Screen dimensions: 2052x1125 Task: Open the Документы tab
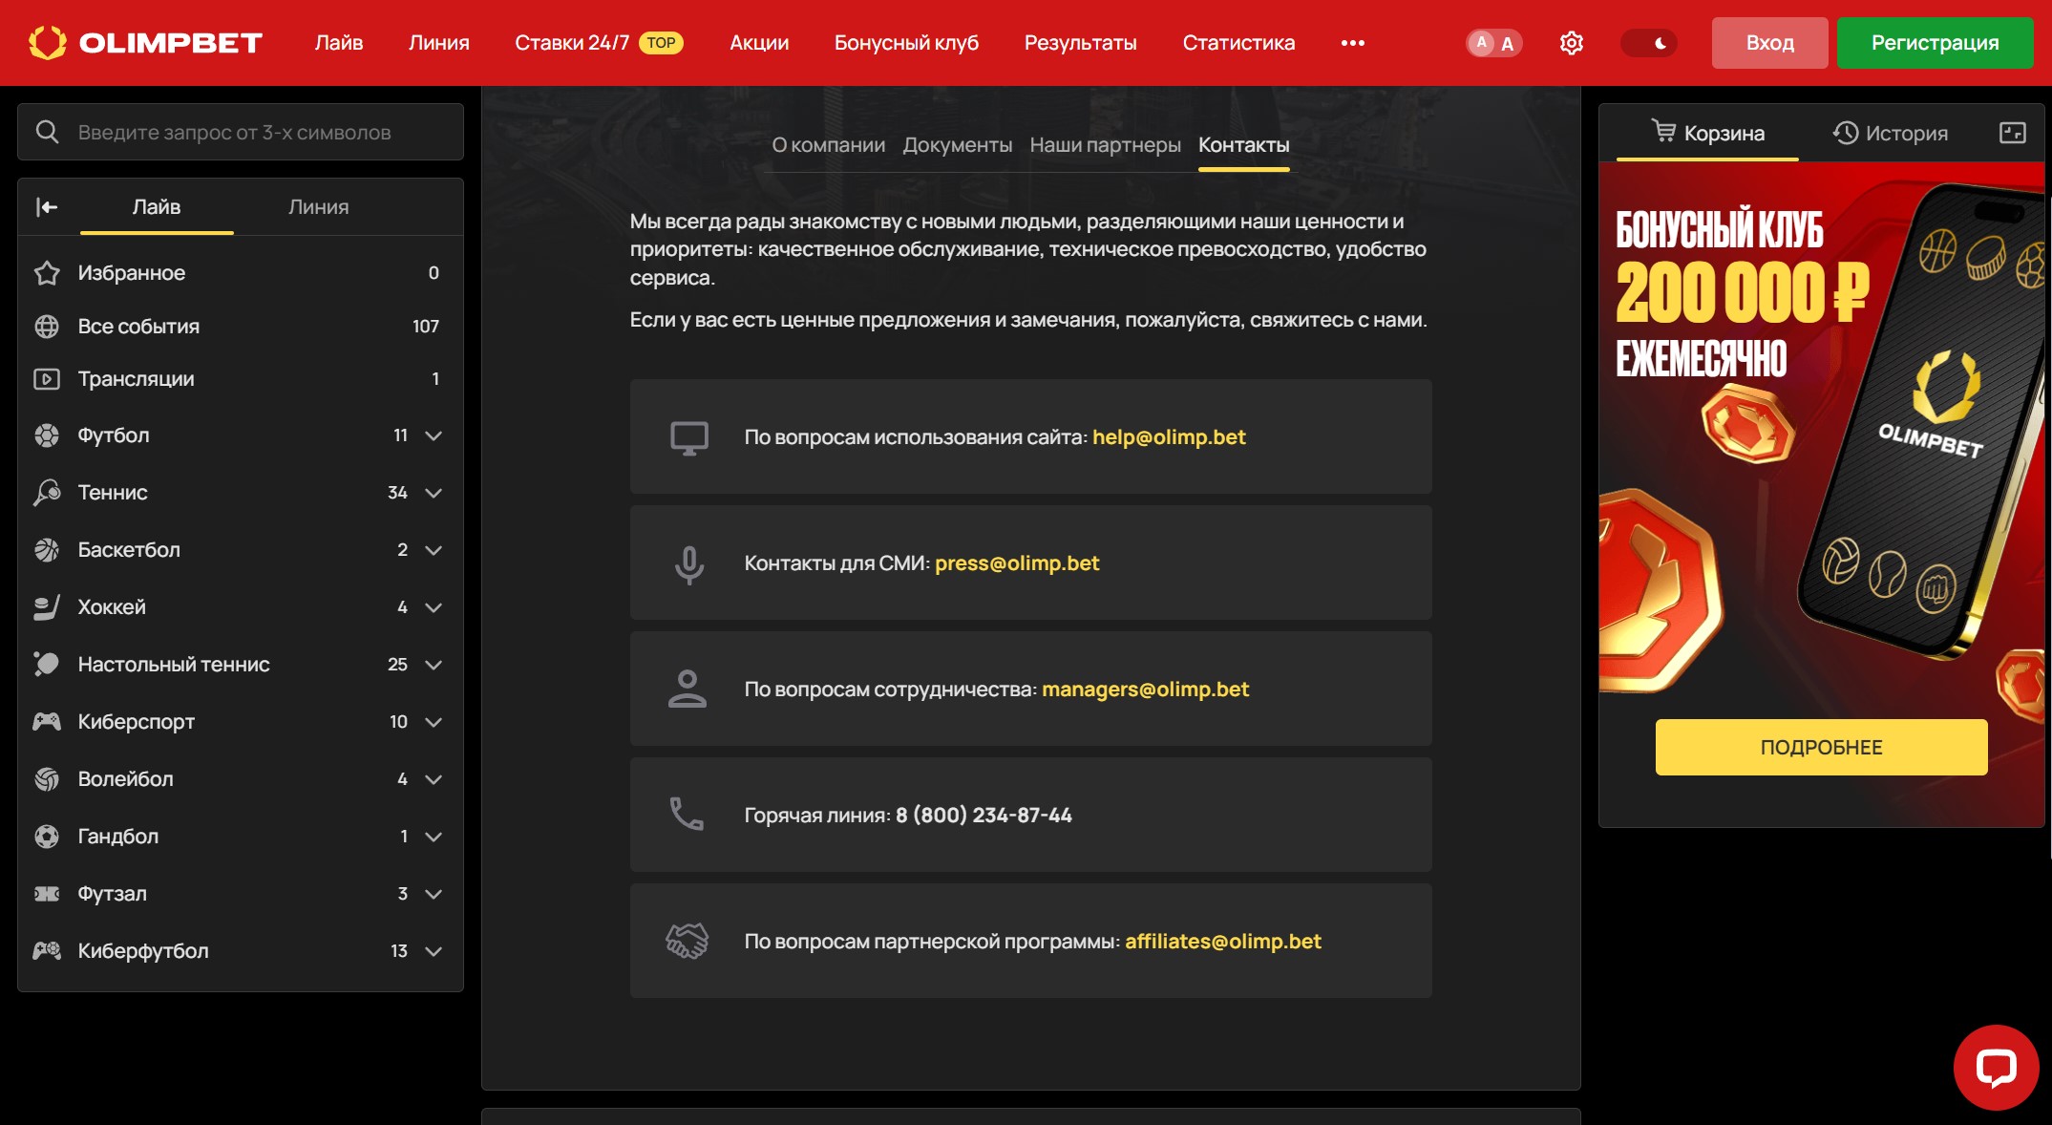tap(957, 145)
